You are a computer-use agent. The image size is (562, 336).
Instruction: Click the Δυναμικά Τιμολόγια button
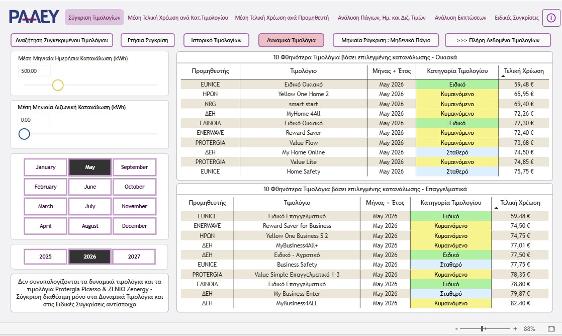point(291,40)
